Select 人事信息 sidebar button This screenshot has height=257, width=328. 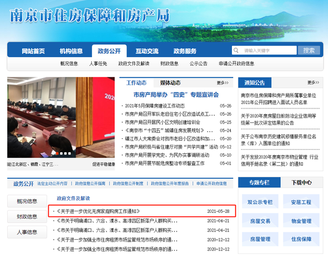tap(27, 232)
